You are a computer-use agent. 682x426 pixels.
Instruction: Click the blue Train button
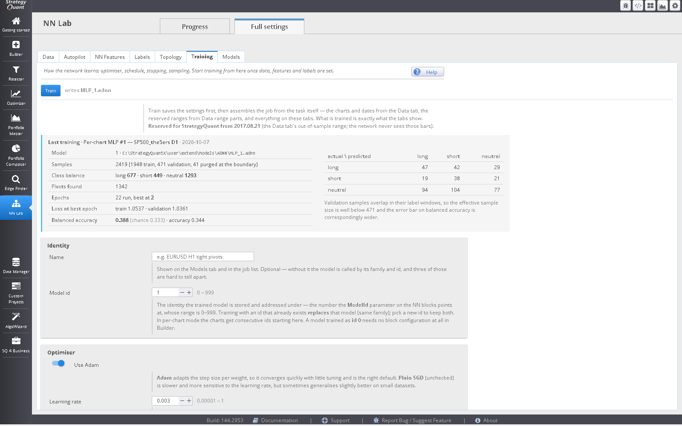(x=51, y=90)
